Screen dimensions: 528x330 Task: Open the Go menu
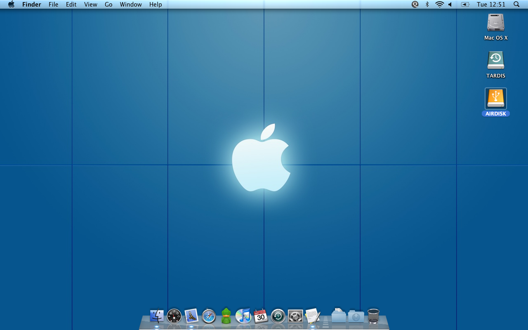pos(108,5)
